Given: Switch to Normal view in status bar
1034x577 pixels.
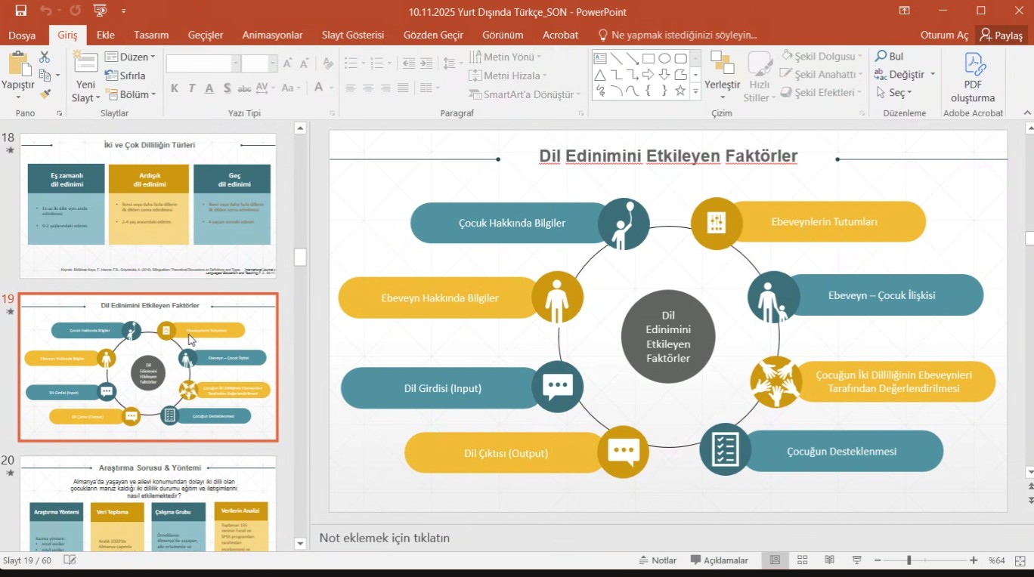Looking at the screenshot, I should 775,560.
